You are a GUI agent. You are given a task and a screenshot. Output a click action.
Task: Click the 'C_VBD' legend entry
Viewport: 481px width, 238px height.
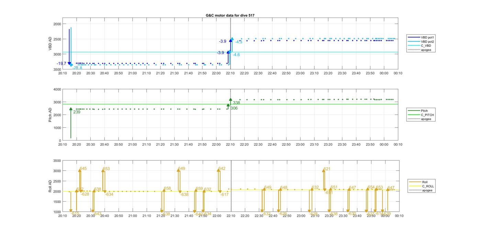coord(426,46)
